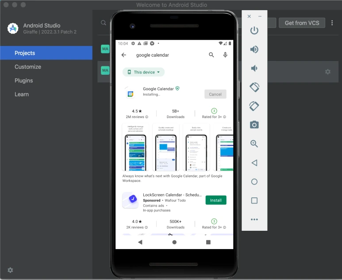Tap Play Protect shield badge beside Google Calendar
342x280 pixels.
coord(177,88)
